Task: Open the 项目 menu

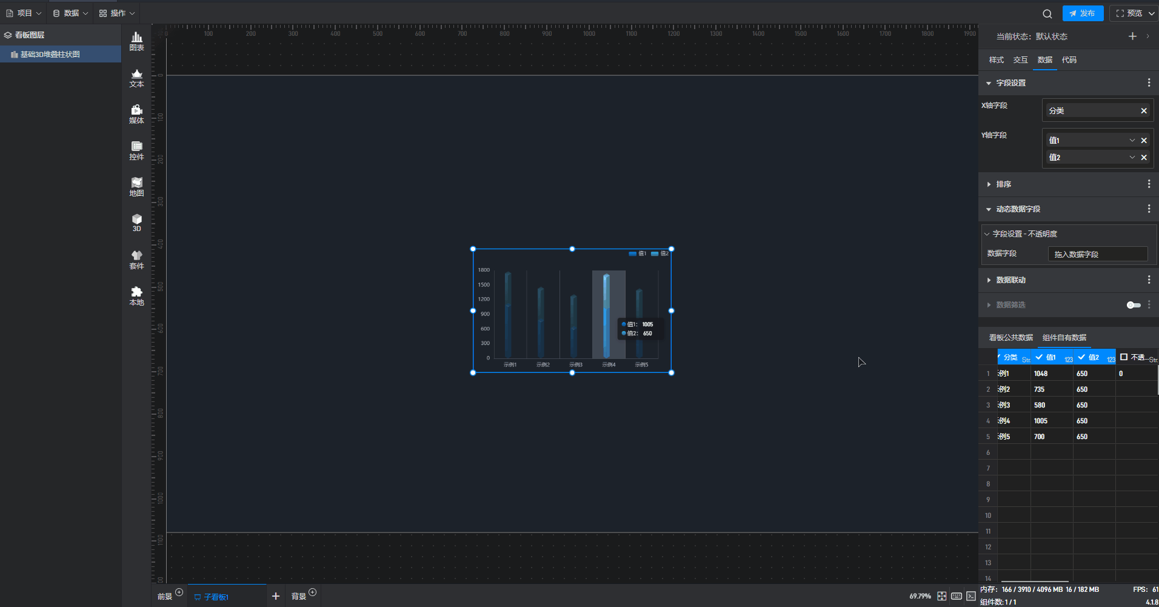Action: (x=24, y=13)
